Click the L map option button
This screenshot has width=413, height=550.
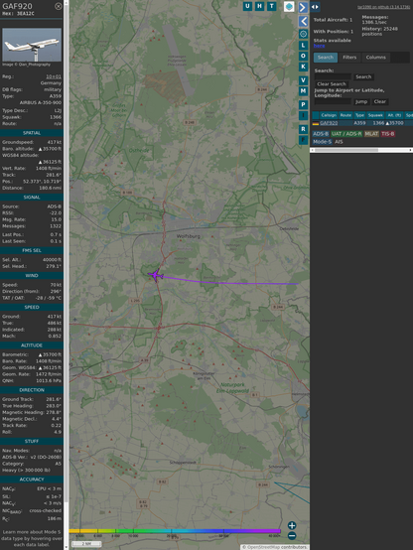click(x=303, y=46)
